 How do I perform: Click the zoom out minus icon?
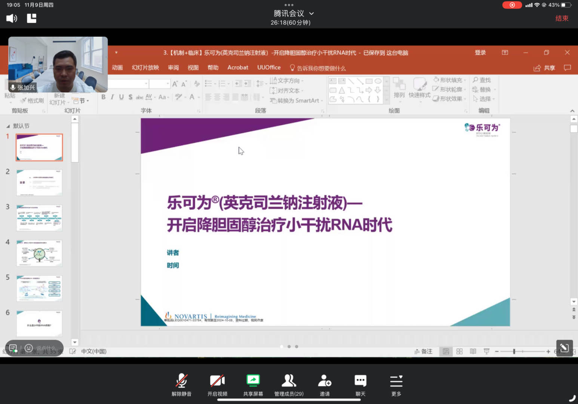(496, 352)
